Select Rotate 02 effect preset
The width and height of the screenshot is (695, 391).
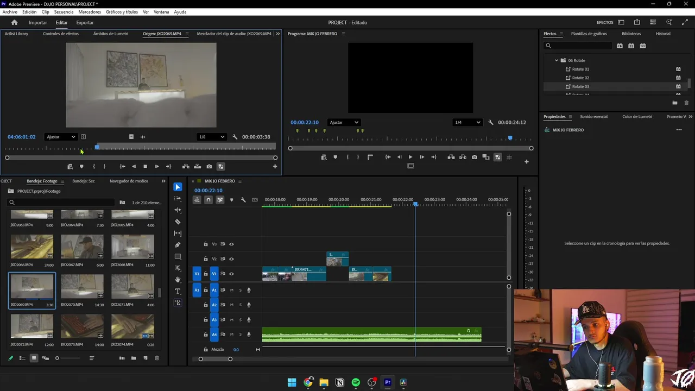click(580, 78)
